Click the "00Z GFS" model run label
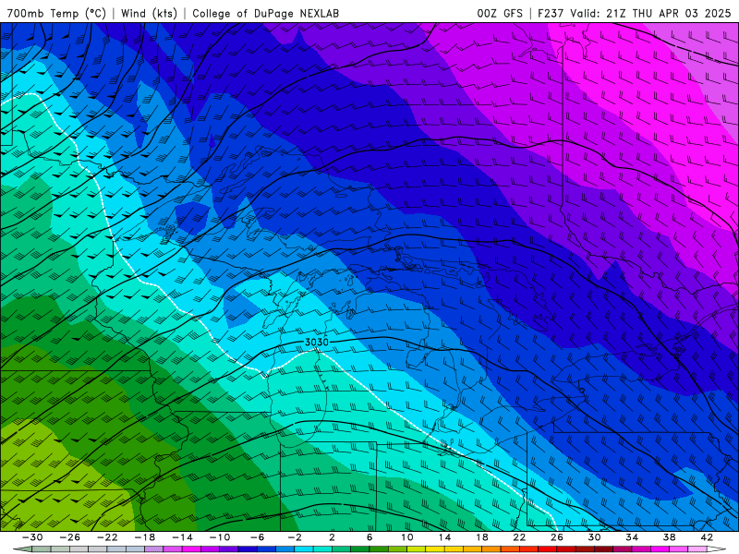The height and width of the screenshot is (554, 739). click(500, 13)
